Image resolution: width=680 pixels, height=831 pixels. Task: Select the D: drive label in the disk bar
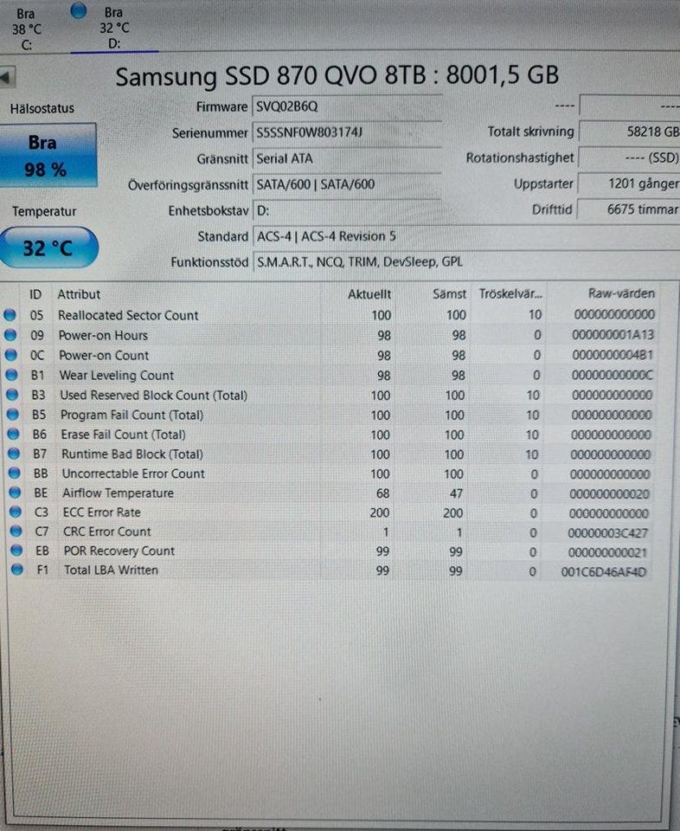point(113,43)
